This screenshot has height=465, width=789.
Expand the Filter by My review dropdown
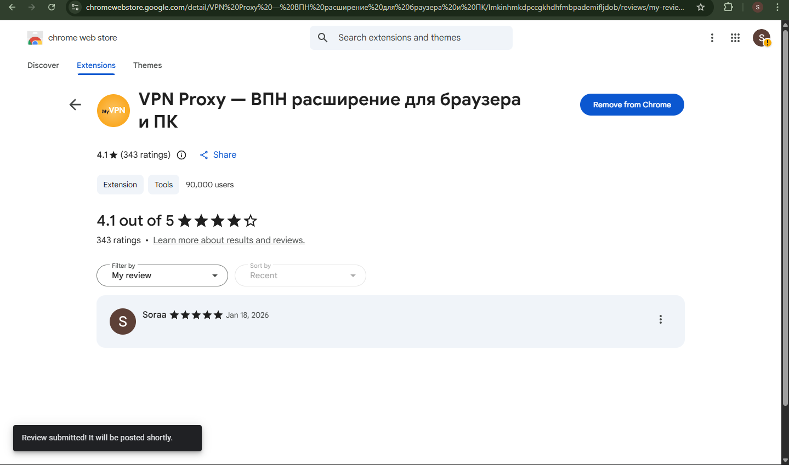coord(162,275)
